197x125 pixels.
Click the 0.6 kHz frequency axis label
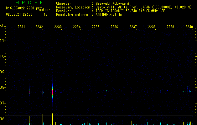pos(3,119)
